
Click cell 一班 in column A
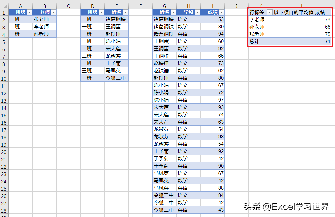pos(21,19)
